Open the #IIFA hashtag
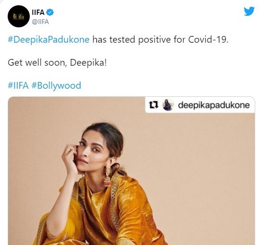The height and width of the screenshot is (245, 259). coord(18,85)
